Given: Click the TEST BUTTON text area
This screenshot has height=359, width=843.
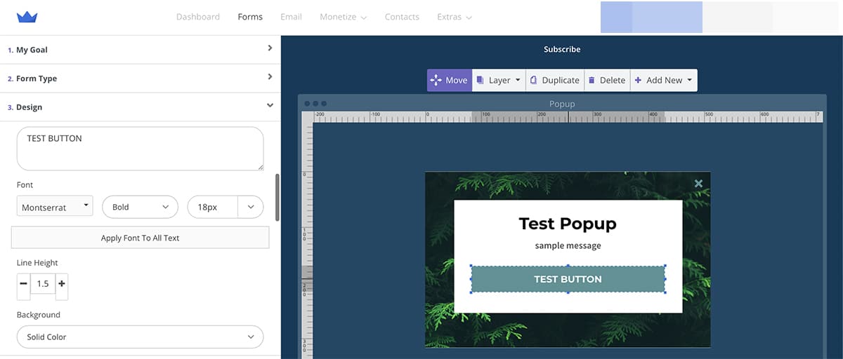Looking at the screenshot, I should click(140, 149).
